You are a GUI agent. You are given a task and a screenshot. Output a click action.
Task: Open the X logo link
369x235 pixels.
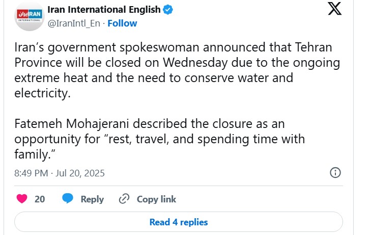point(334,10)
